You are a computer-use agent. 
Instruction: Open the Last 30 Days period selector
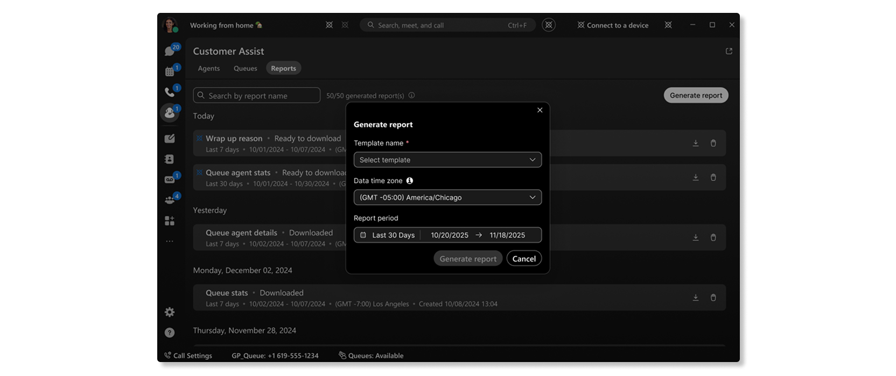click(x=393, y=235)
